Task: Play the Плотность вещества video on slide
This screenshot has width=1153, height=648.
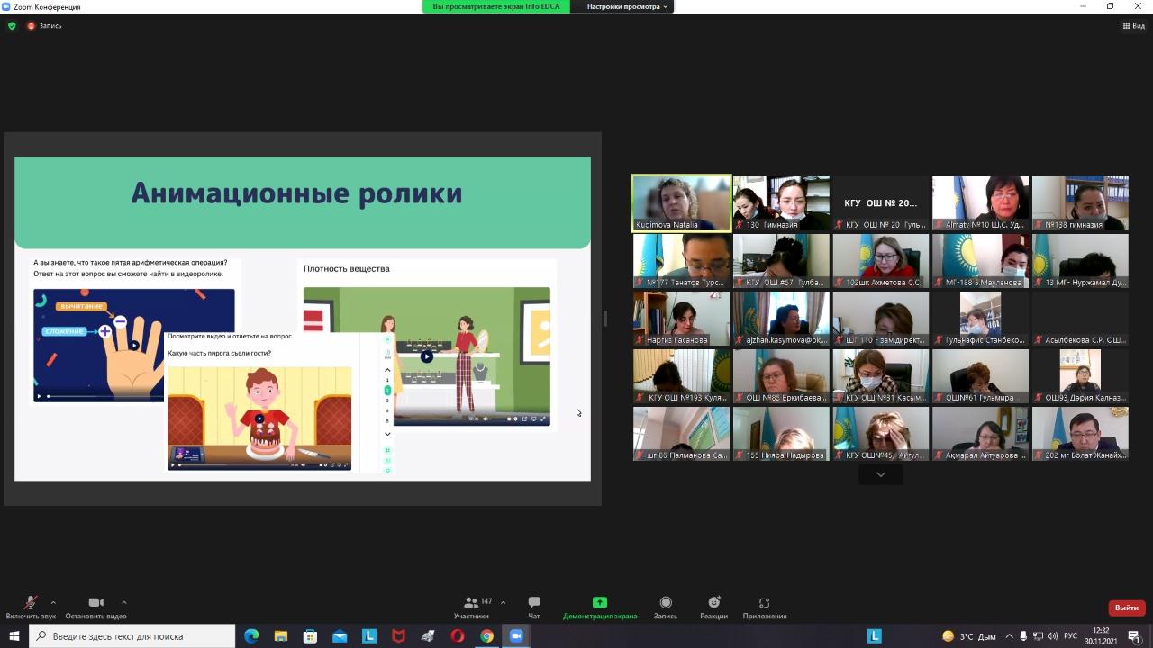Action: point(427,356)
